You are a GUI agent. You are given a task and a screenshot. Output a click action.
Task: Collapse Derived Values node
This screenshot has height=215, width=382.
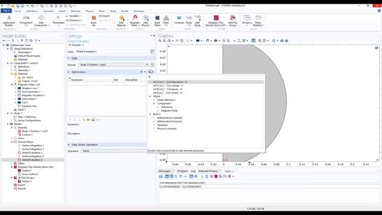click(x=11, y=142)
